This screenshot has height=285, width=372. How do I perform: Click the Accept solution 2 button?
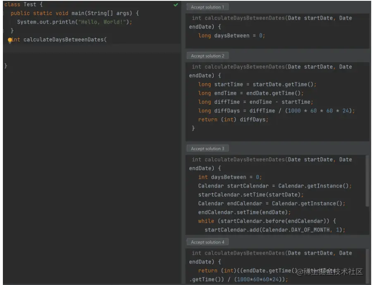click(207, 56)
